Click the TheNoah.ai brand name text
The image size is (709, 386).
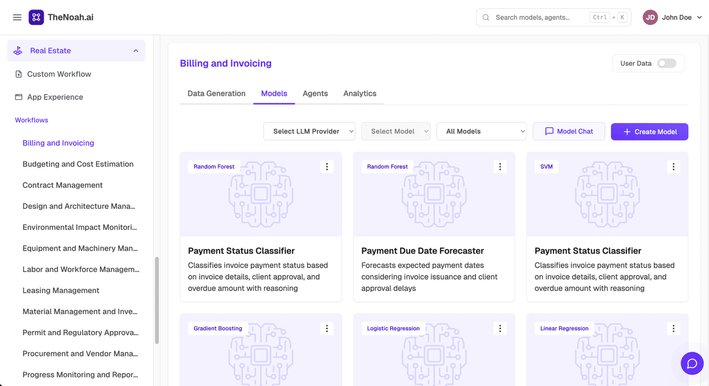[70, 17]
